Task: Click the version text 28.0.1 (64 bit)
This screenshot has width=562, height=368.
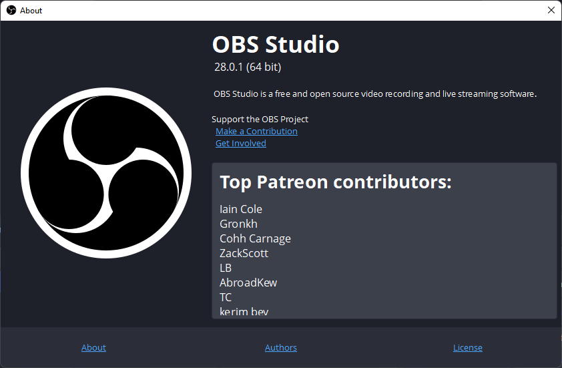Action: 248,67
